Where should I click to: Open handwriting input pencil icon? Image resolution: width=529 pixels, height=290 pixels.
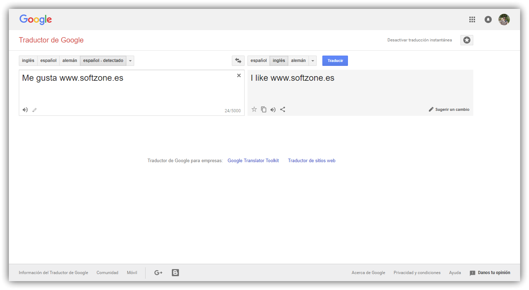pyautogui.click(x=34, y=110)
